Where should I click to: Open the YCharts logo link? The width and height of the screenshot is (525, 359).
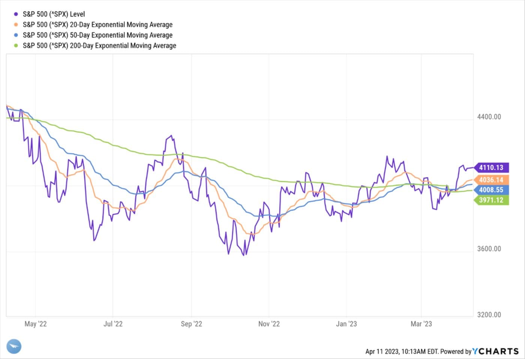[496, 351]
